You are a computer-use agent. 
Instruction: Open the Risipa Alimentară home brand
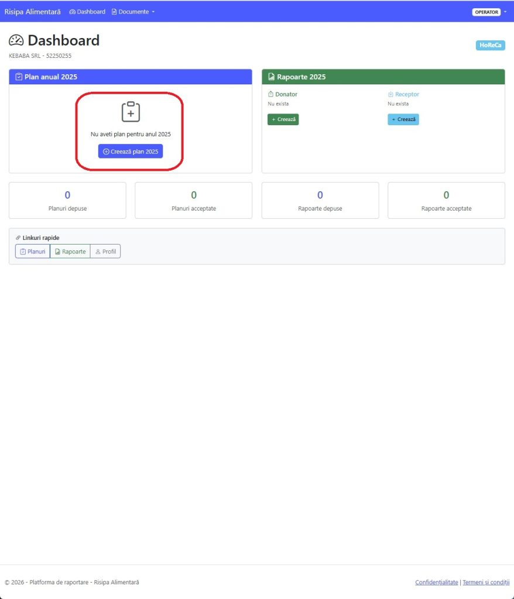pyautogui.click(x=32, y=12)
